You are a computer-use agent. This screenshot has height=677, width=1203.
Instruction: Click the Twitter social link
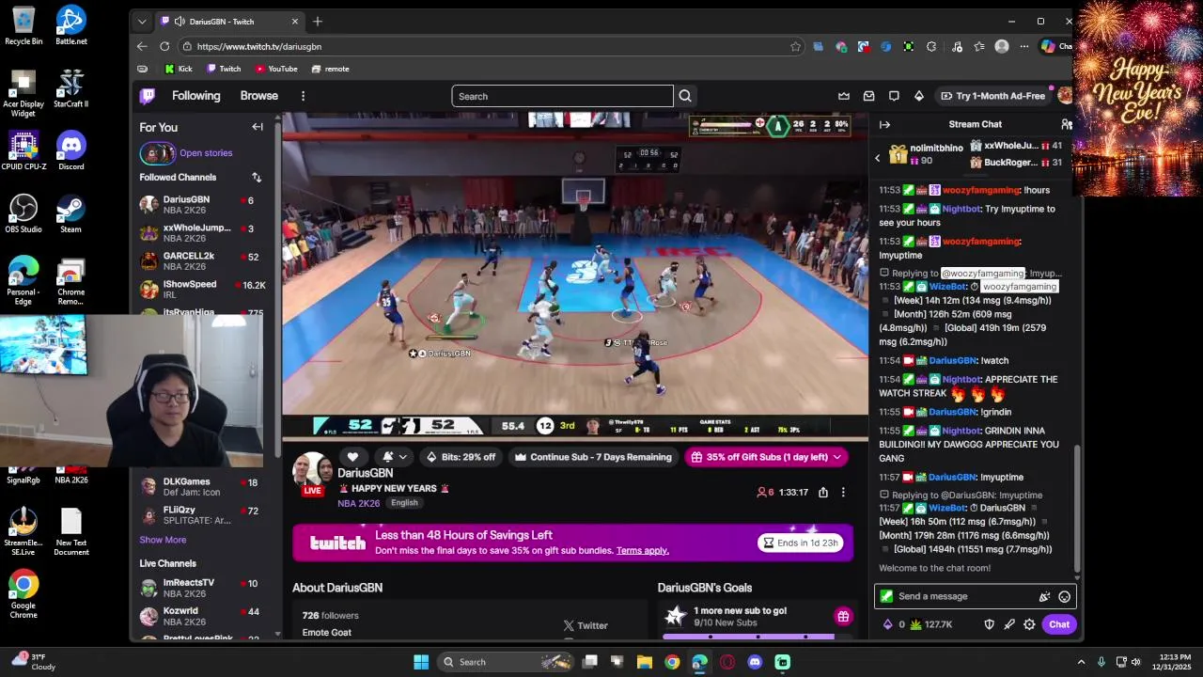coord(586,625)
